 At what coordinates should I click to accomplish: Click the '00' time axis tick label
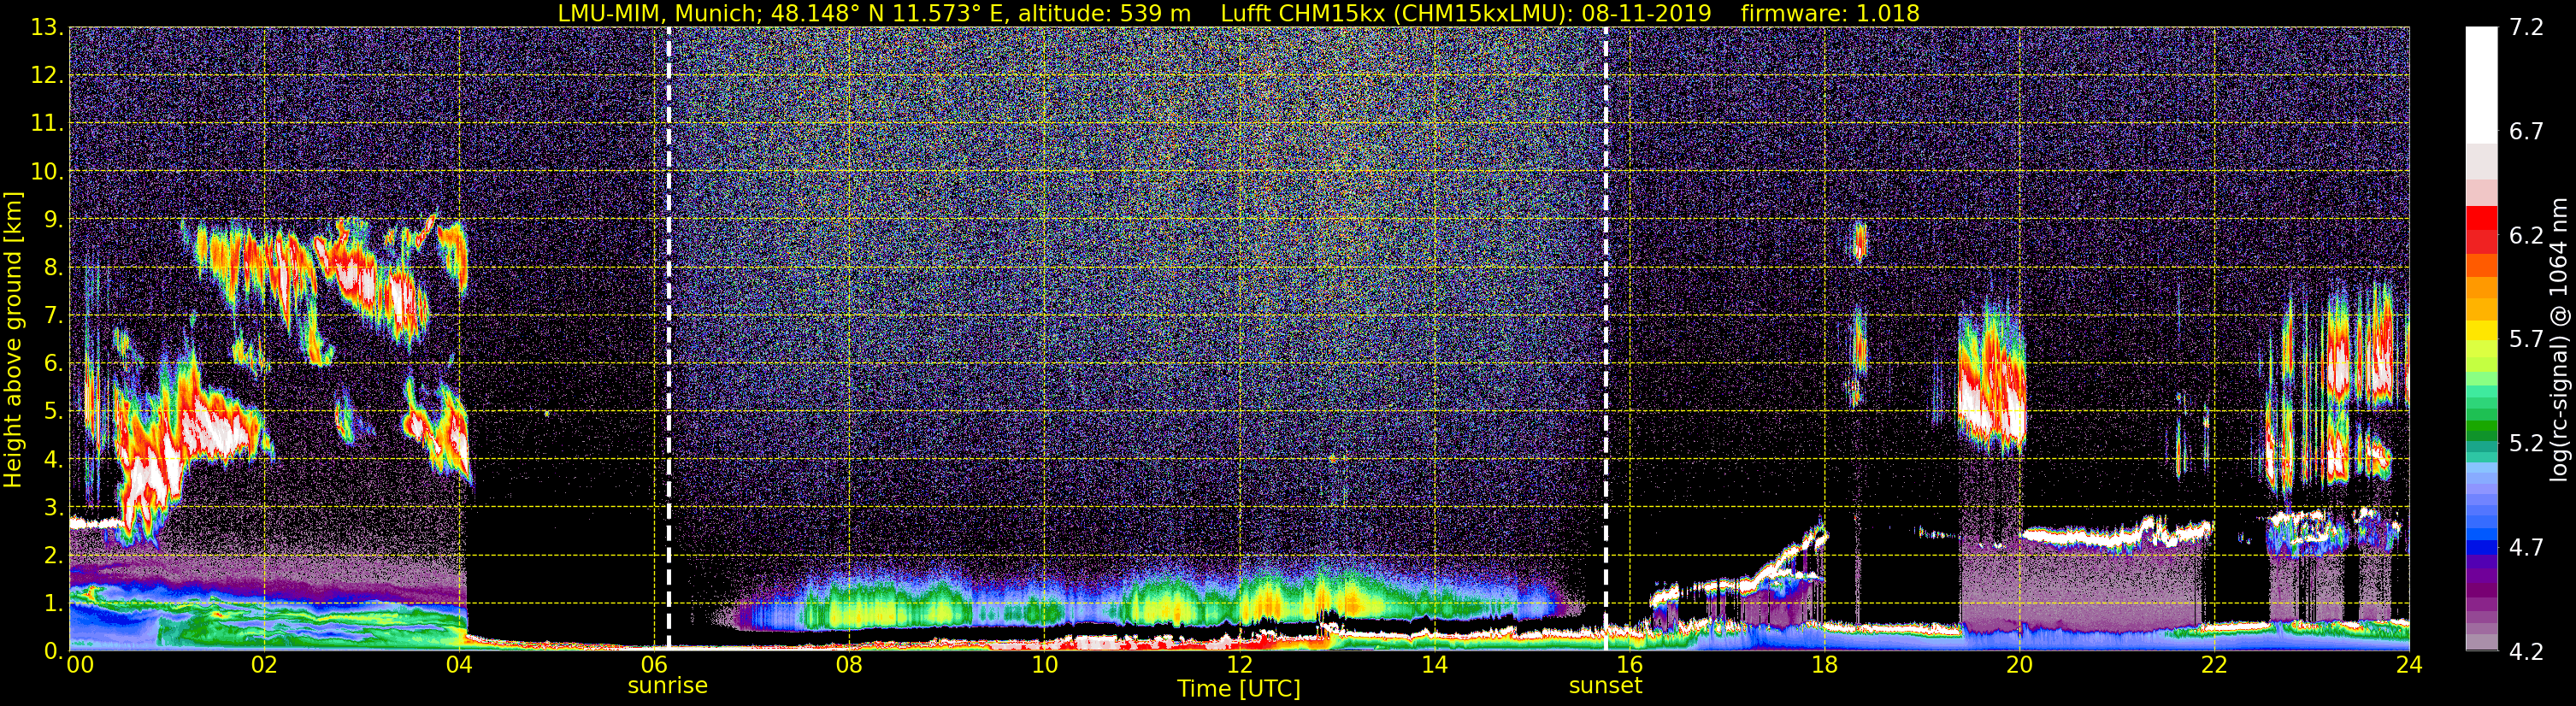pos(79,666)
